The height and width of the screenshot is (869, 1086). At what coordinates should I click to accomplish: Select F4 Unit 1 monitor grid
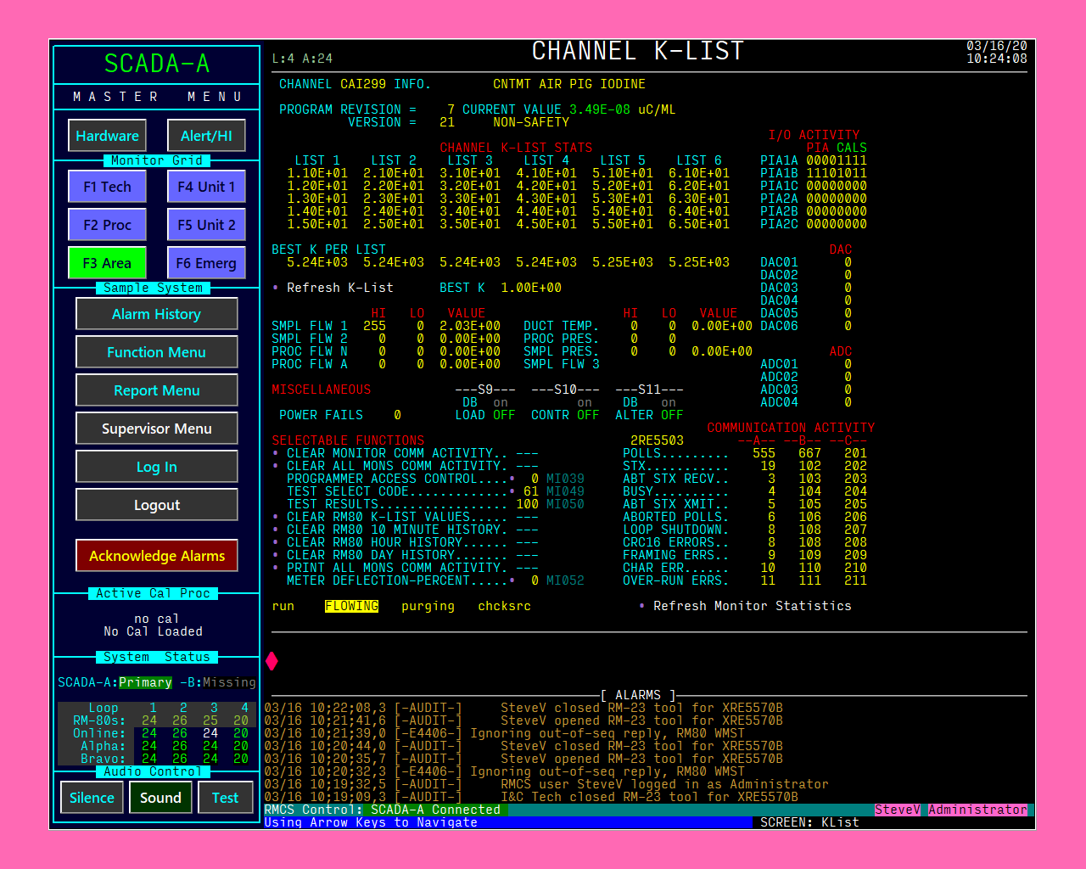click(x=206, y=187)
